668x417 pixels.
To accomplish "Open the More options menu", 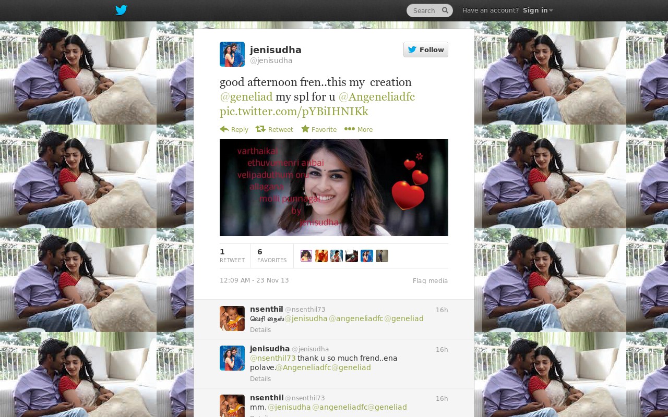I will click(359, 129).
